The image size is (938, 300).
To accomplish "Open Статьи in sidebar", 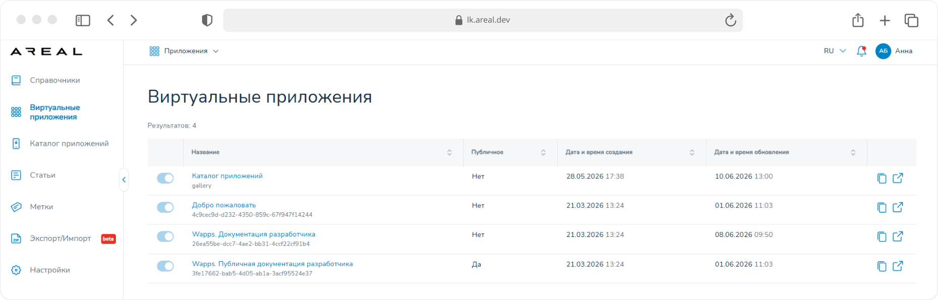I will click(x=43, y=175).
